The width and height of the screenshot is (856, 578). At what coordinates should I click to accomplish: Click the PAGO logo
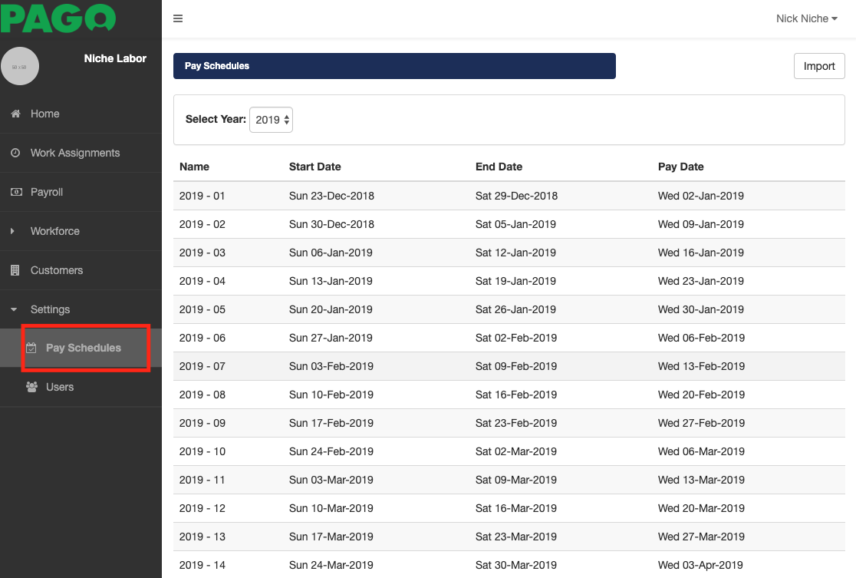pos(57,19)
